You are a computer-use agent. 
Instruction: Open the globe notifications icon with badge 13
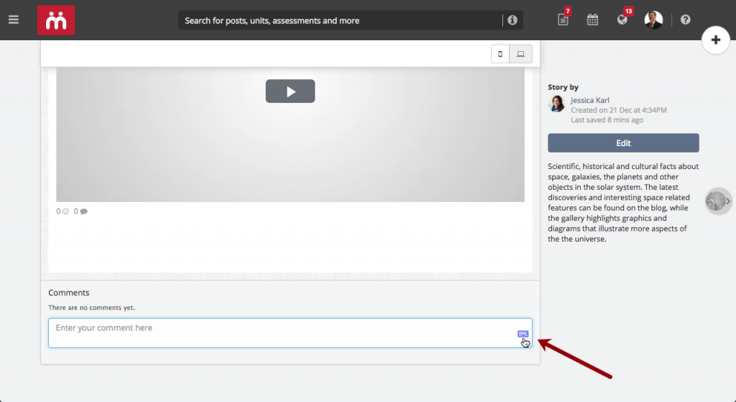click(622, 19)
